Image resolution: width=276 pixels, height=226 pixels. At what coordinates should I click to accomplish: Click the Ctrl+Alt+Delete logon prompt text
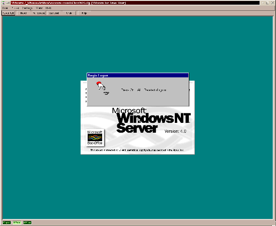tap(144, 90)
